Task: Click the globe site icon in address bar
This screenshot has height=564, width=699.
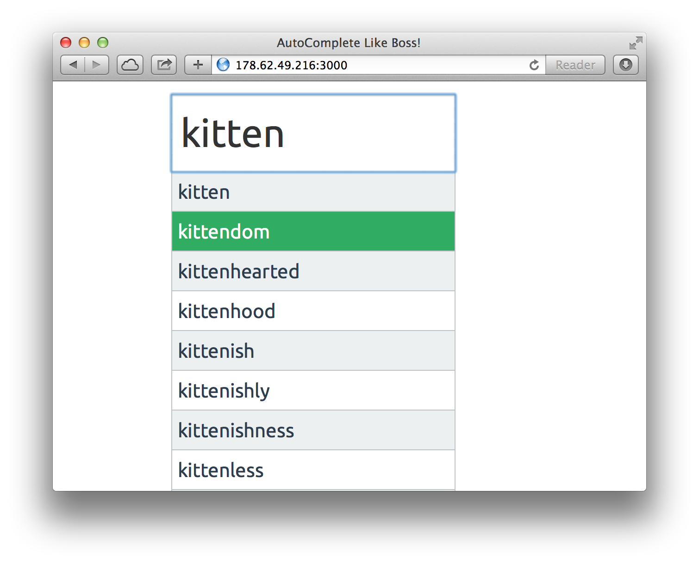Action: (223, 65)
